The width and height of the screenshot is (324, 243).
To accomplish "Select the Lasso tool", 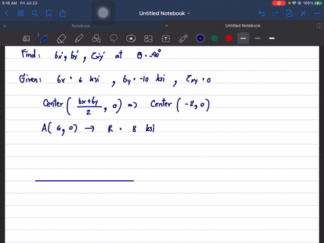I will click(113, 38).
